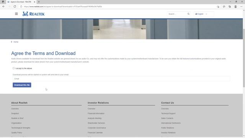Open the new tab plus button
Viewport: 245px width, 138px height.
pyautogui.click(x=39, y=2)
